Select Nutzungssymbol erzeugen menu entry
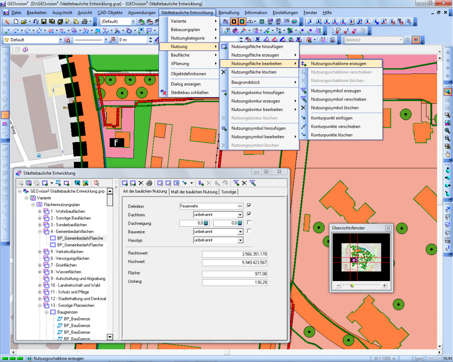 click(x=335, y=91)
